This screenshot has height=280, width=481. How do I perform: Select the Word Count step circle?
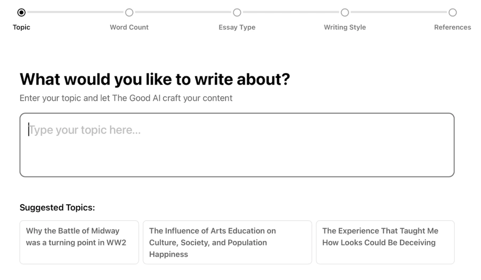[x=129, y=12]
